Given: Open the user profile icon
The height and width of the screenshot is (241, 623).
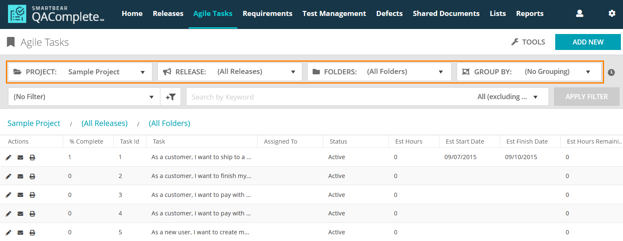Looking at the screenshot, I should pos(580,13).
